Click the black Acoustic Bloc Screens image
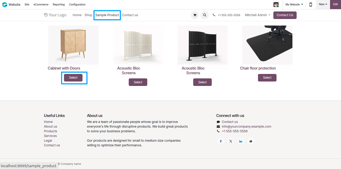Viewport: 341px width, 169px height. [x=203, y=45]
